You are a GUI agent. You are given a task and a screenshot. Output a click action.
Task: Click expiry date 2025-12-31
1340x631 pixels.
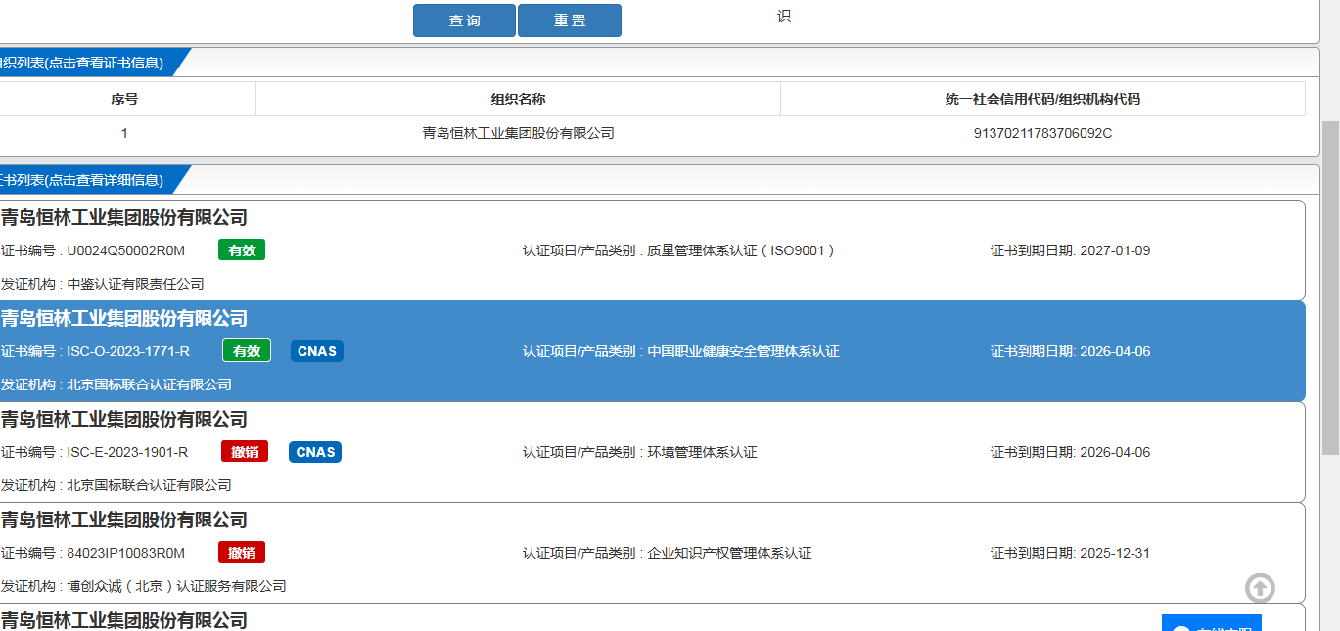pyautogui.click(x=1115, y=553)
